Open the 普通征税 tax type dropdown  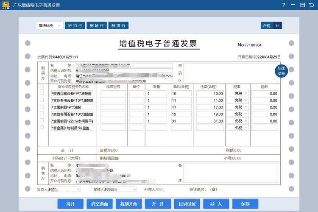pyautogui.click(x=49, y=25)
